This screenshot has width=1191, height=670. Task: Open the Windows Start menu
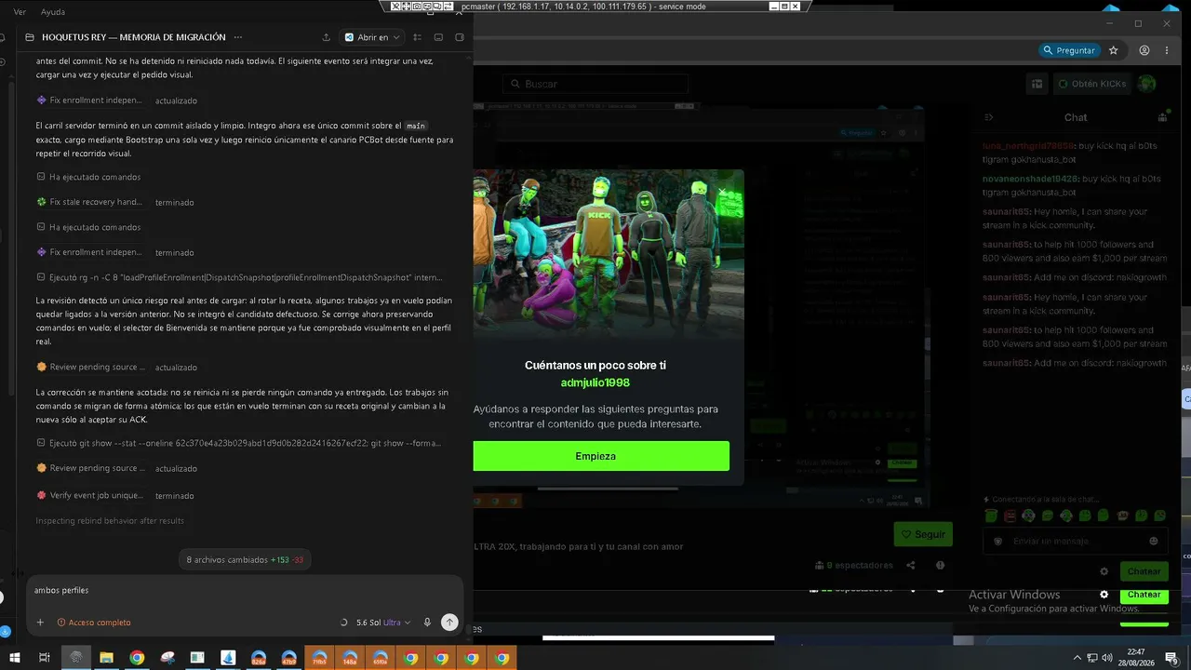(14, 658)
